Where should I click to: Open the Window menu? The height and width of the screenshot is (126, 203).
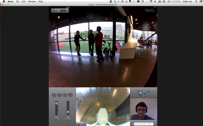pos(32,1)
